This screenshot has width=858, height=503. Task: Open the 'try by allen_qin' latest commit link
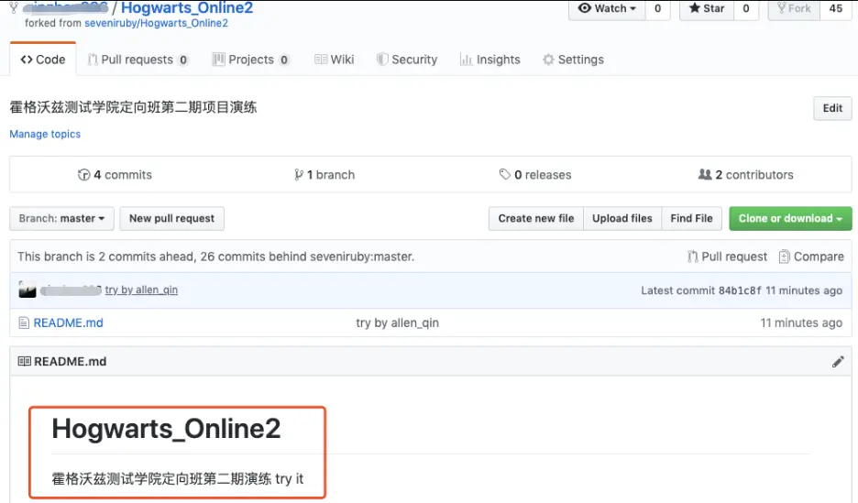(x=141, y=290)
